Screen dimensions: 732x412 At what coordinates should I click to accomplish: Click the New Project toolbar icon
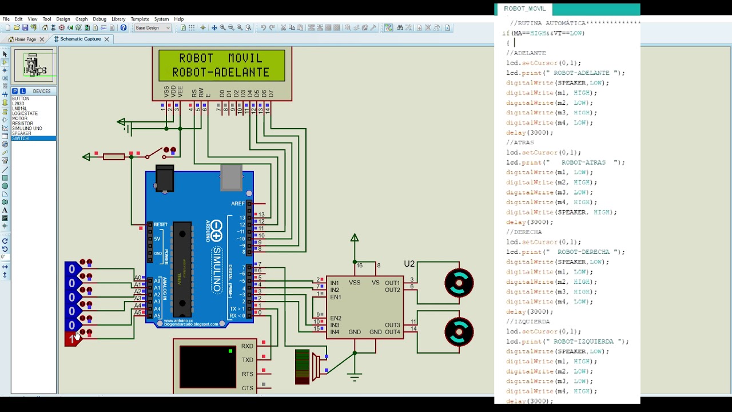coord(7,27)
